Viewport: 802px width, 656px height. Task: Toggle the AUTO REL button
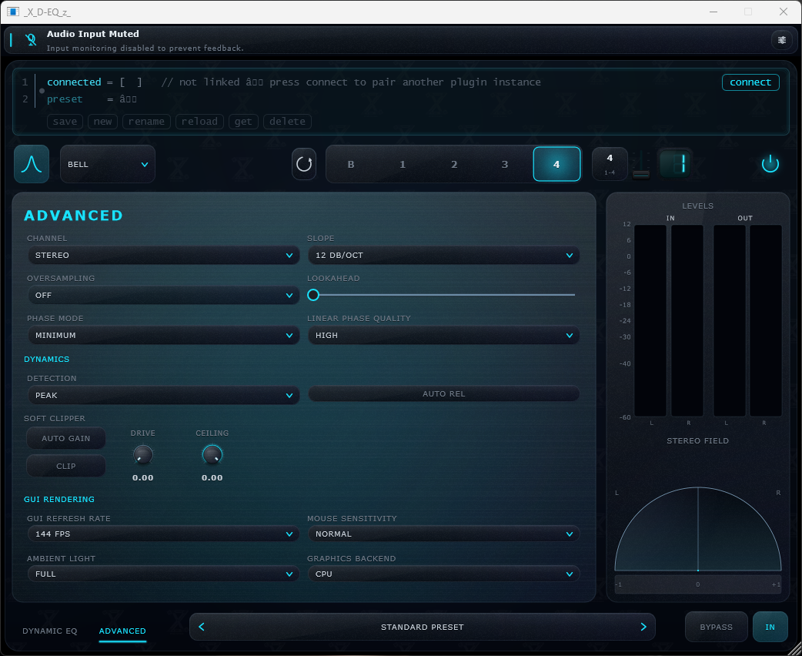tap(443, 393)
